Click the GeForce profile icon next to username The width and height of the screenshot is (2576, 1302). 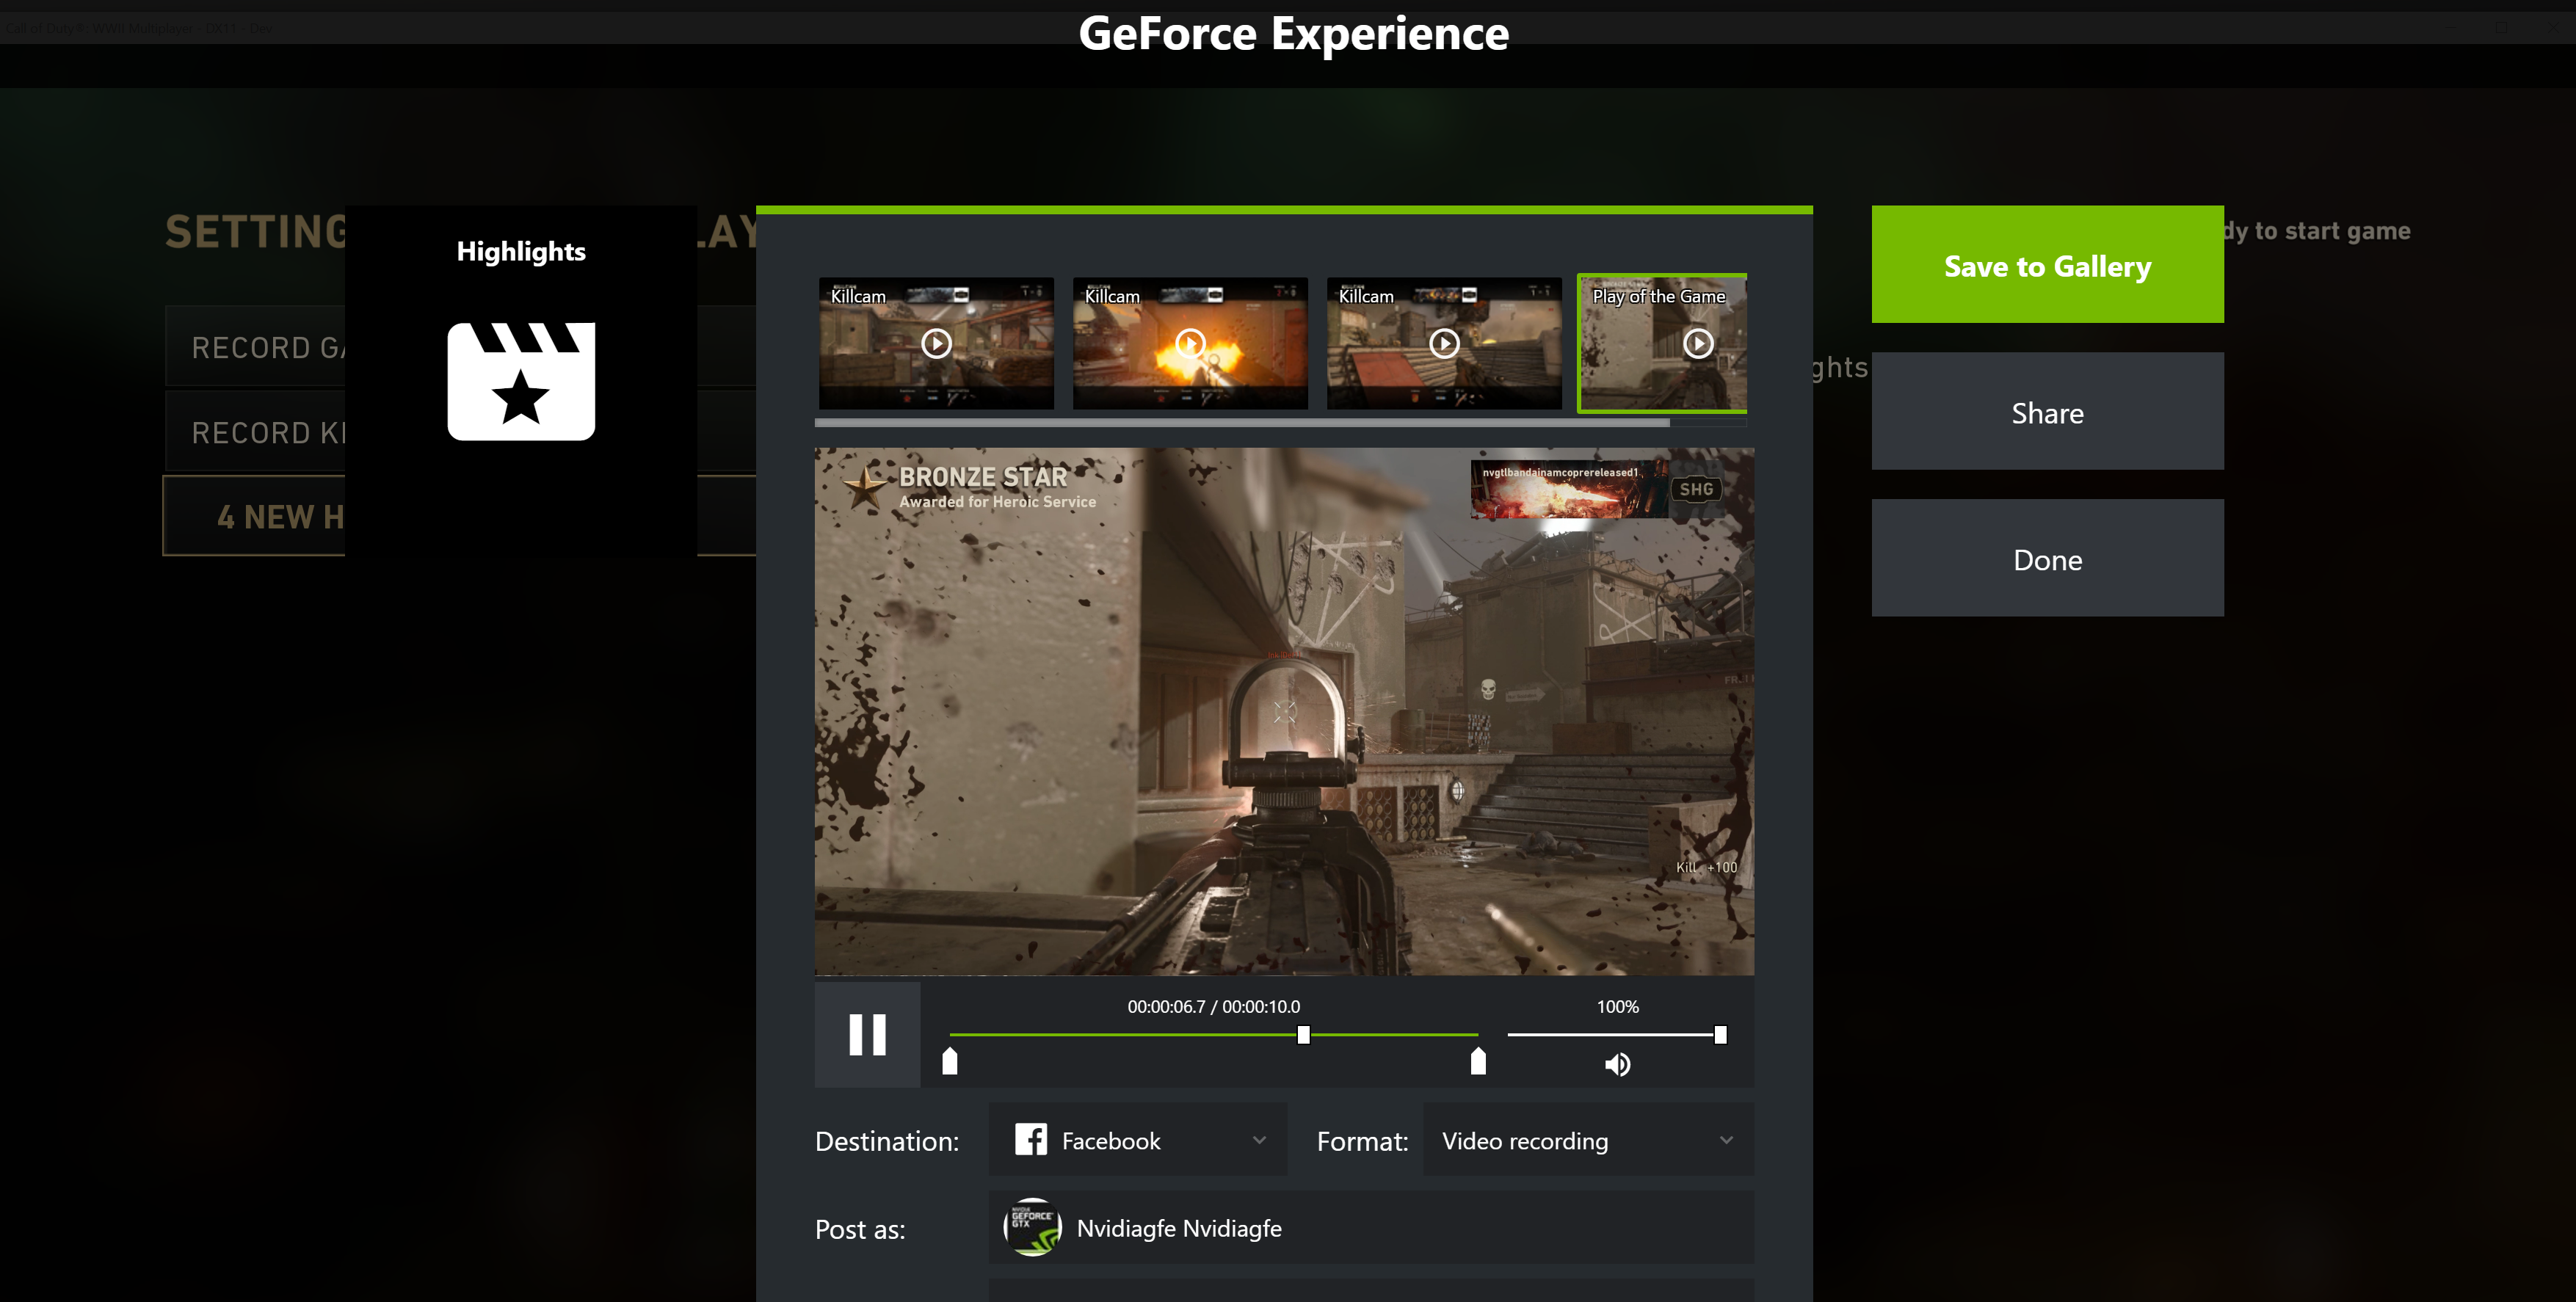pos(1033,1226)
